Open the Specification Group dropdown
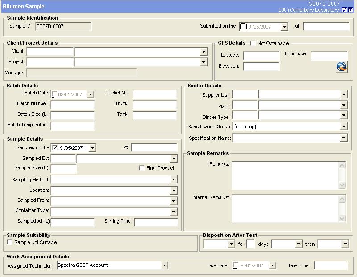 pyautogui.click(x=343, y=127)
